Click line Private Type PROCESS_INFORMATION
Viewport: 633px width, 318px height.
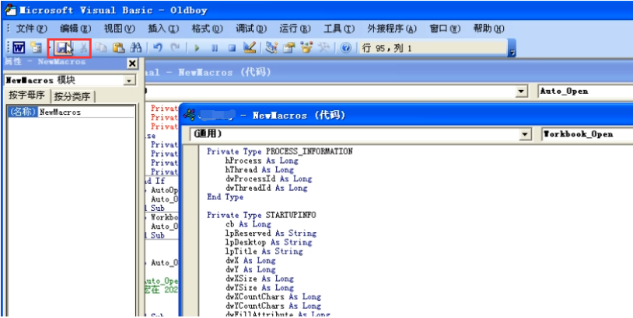[280, 151]
